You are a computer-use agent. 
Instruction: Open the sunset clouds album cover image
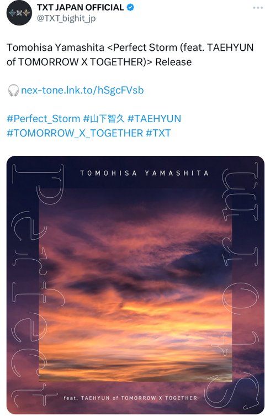[135, 285]
